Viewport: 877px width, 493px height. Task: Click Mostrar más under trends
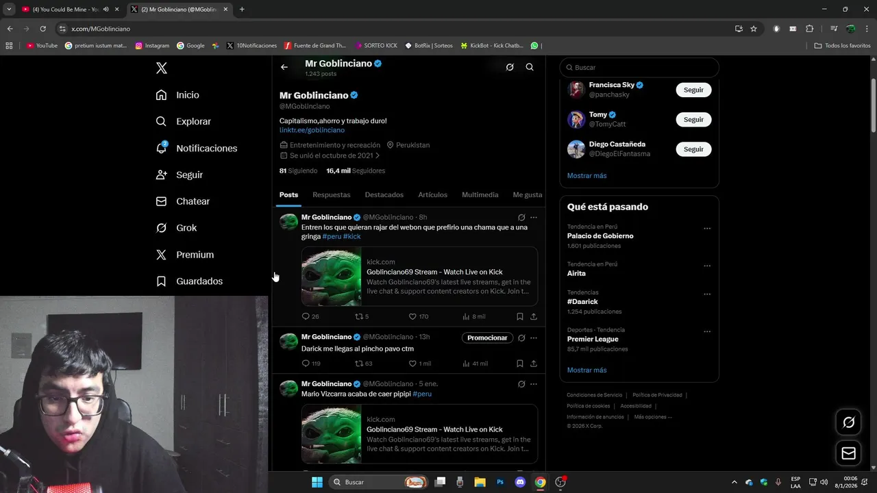click(586, 370)
